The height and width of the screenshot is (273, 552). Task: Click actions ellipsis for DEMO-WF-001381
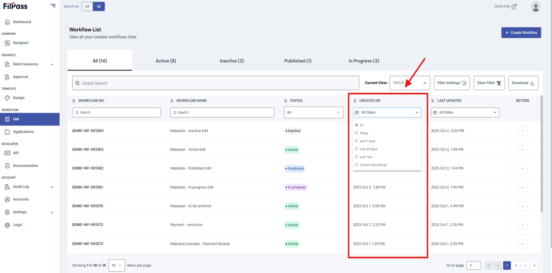click(522, 188)
